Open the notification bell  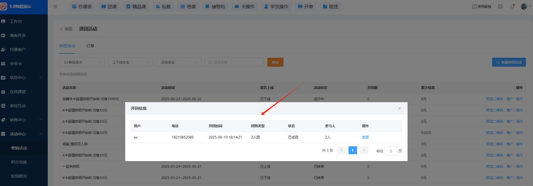512,7
